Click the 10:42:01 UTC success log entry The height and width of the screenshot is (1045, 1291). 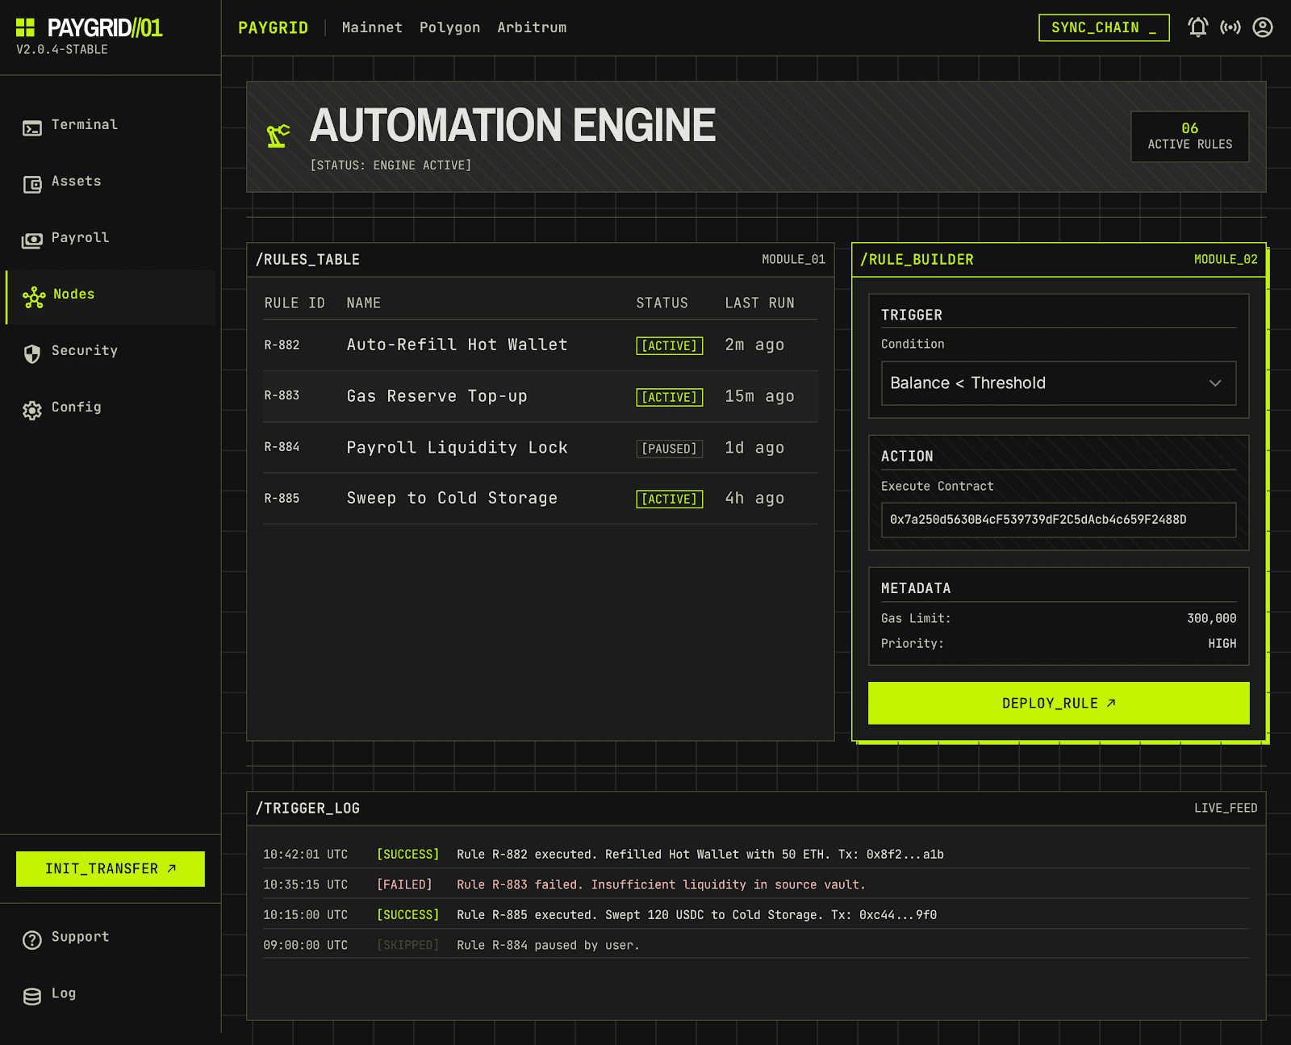756,854
